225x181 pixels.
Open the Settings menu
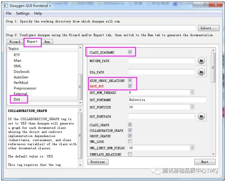(x=23, y=13)
